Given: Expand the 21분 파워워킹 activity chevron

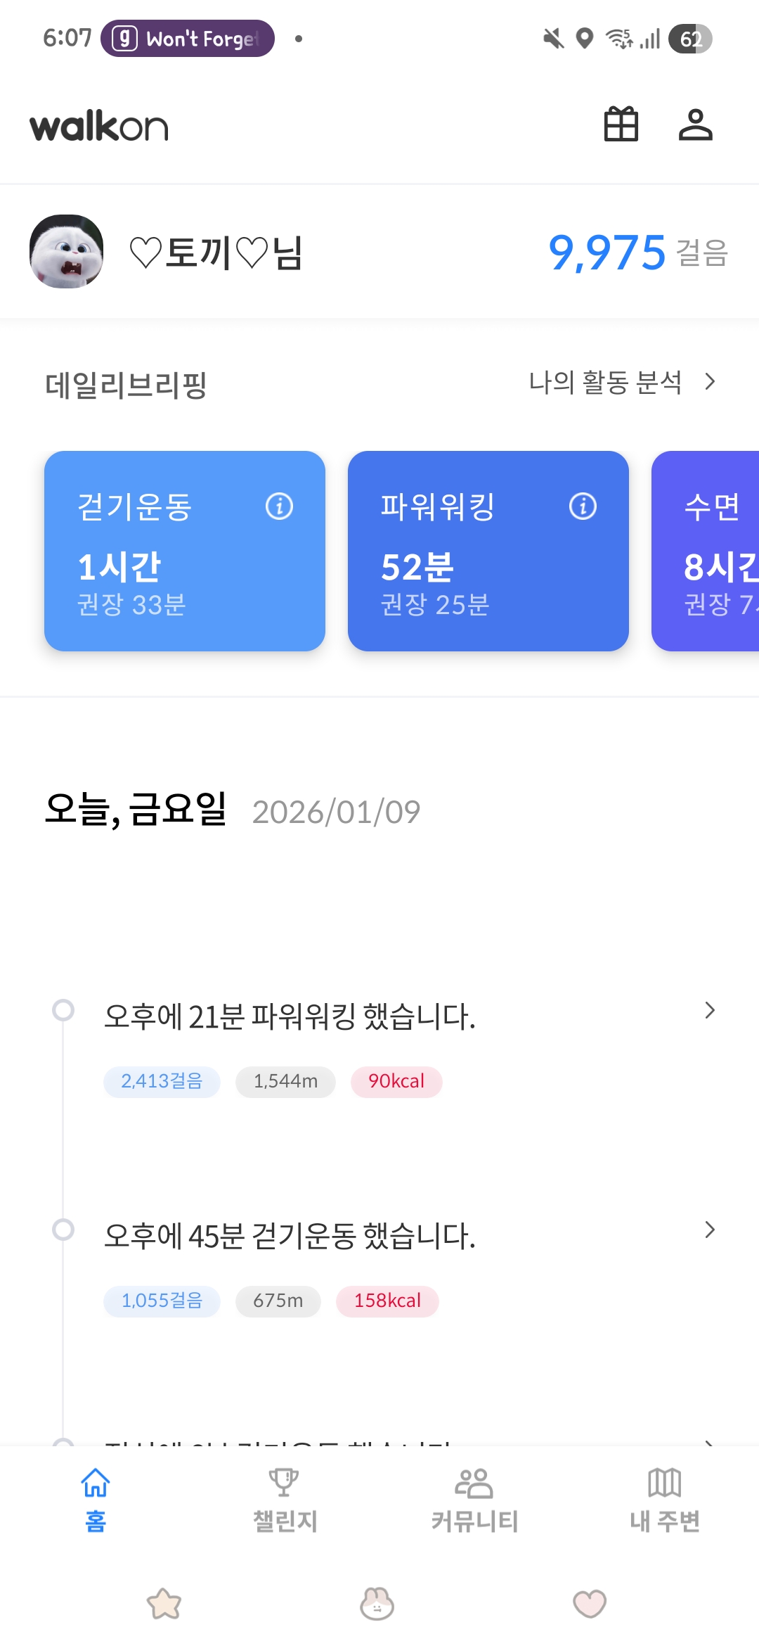Looking at the screenshot, I should [710, 1010].
